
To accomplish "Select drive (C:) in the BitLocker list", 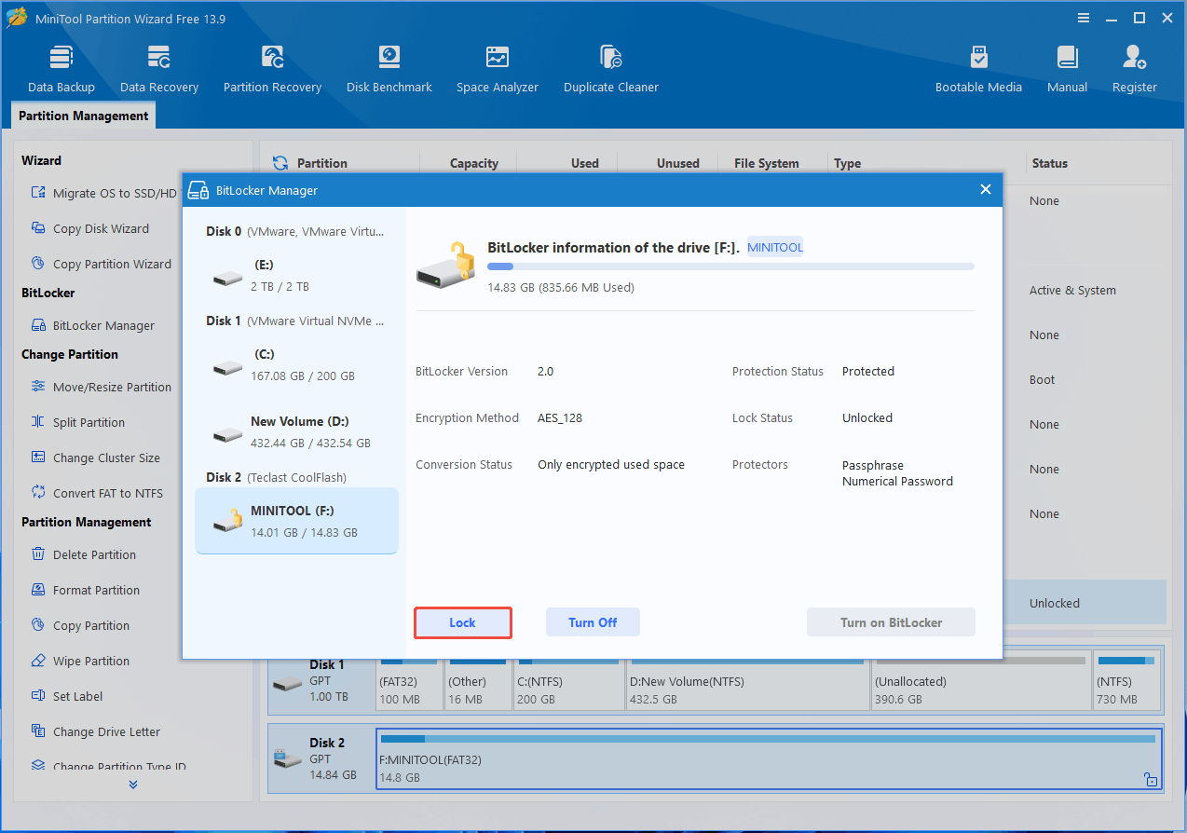I will tap(296, 365).
